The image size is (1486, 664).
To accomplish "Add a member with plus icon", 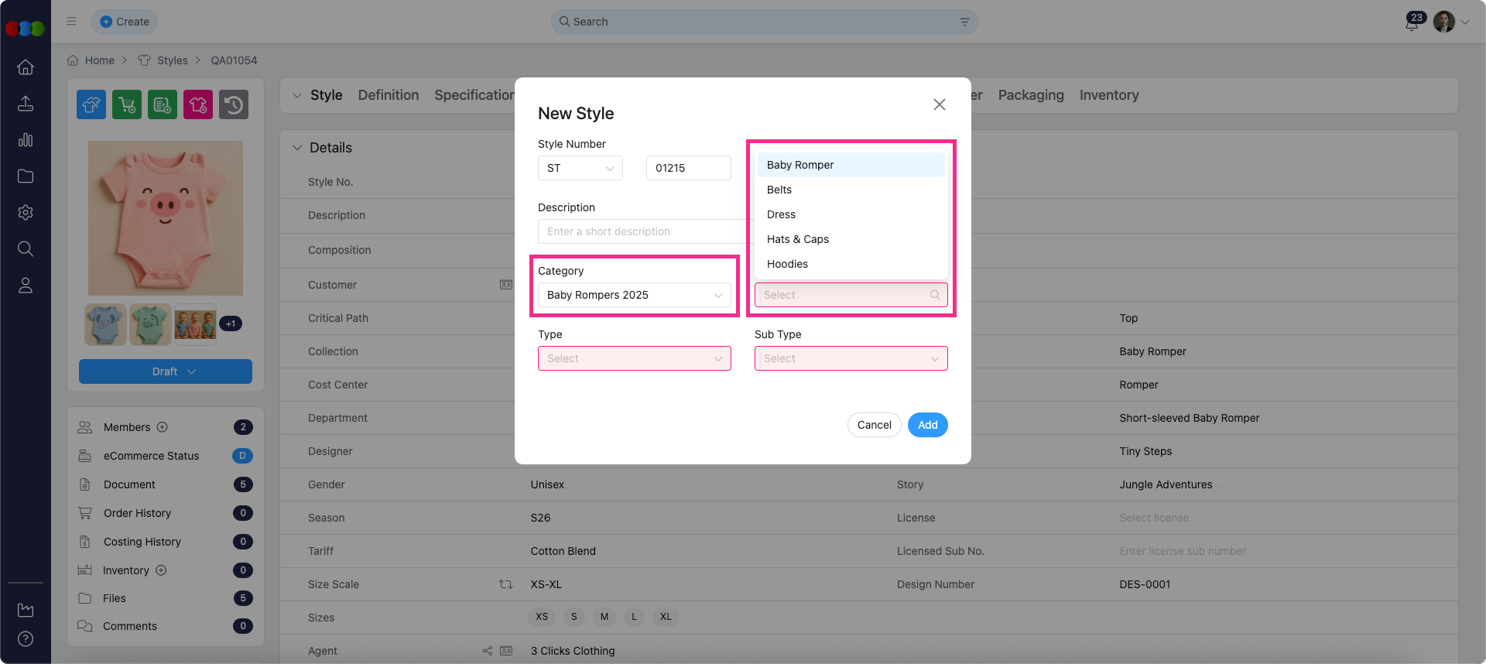I will (163, 427).
